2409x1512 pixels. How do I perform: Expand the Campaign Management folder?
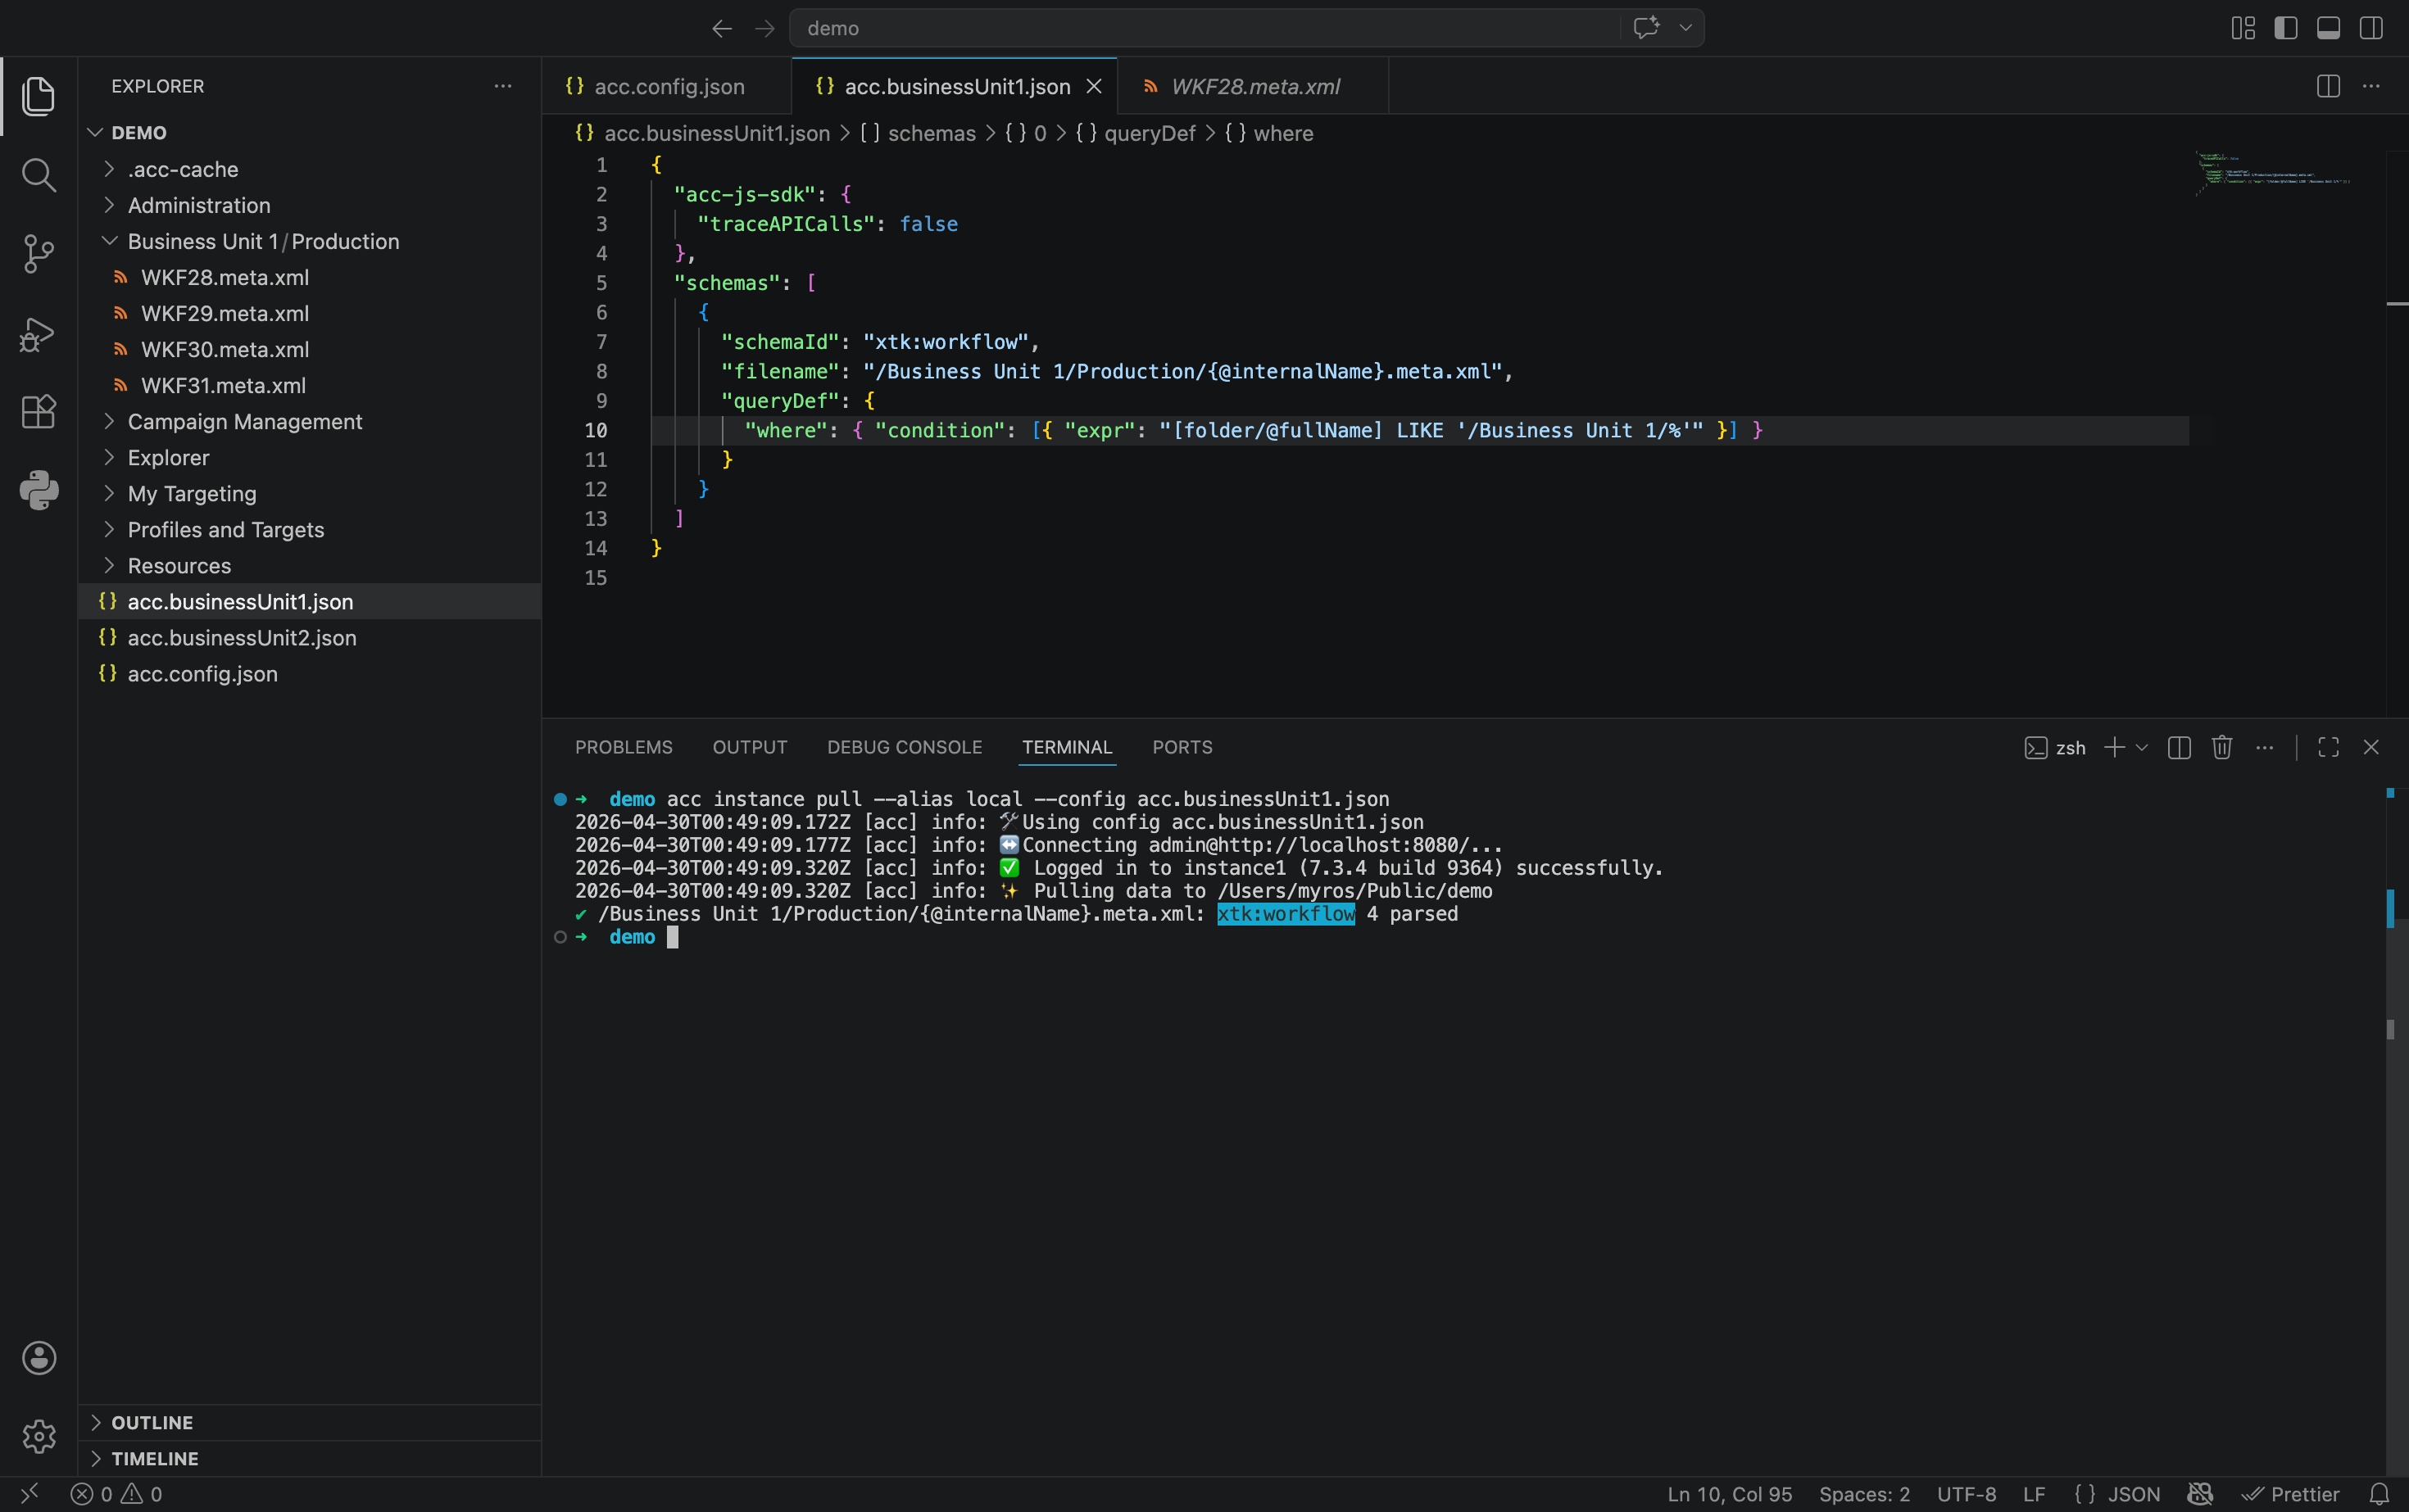[x=310, y=421]
